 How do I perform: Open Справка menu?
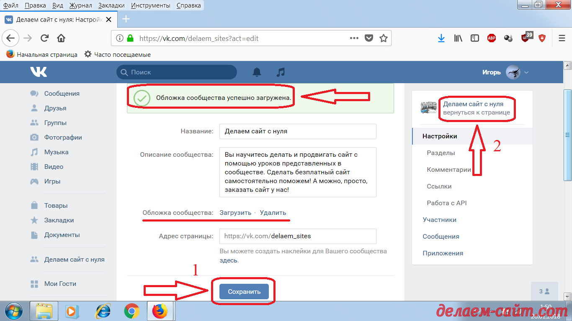tap(188, 5)
